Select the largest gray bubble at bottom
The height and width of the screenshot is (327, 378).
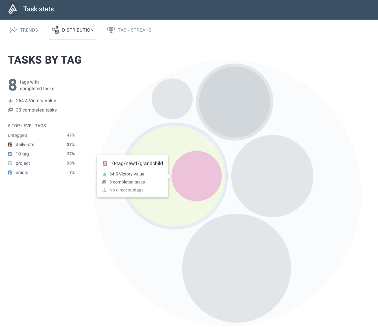click(236, 268)
